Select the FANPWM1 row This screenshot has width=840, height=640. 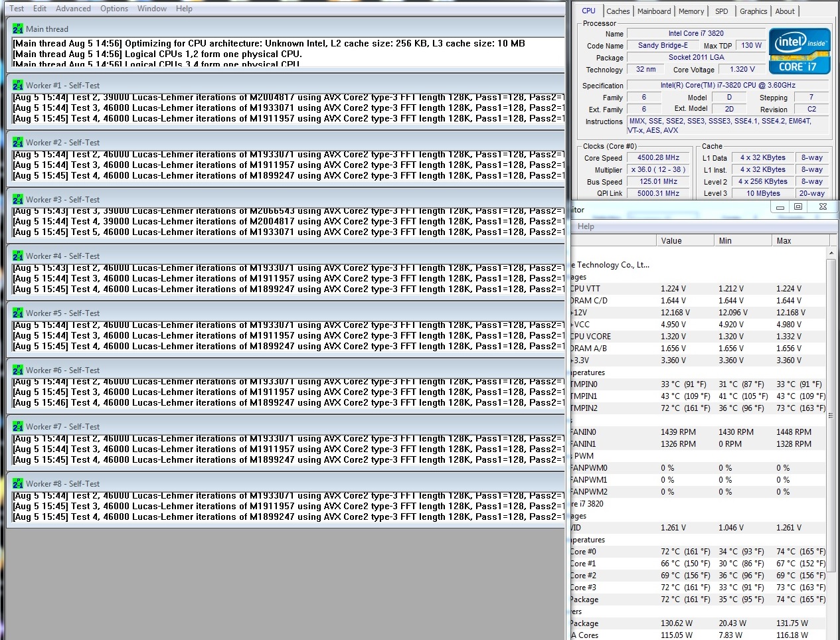pos(699,480)
